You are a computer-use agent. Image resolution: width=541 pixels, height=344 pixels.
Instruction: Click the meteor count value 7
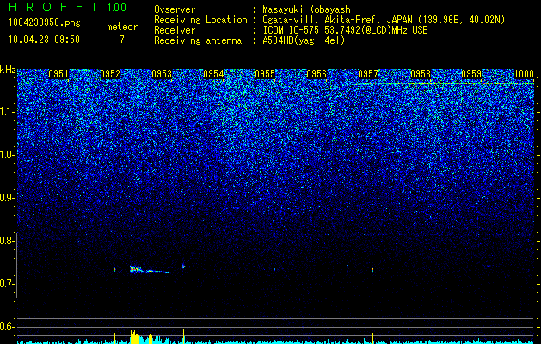pyautogui.click(x=122, y=40)
